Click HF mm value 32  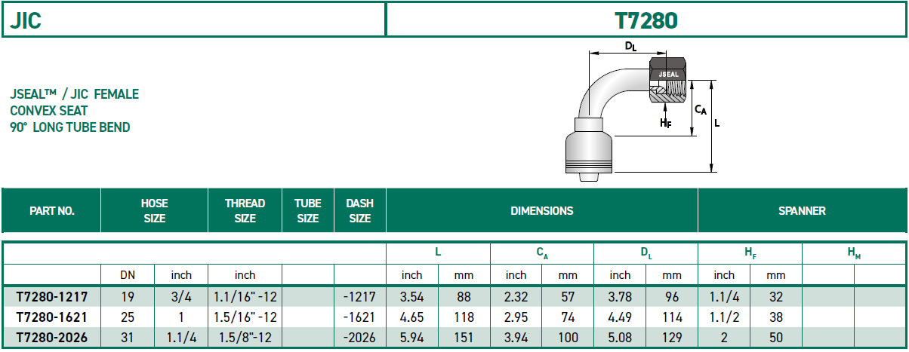click(x=776, y=297)
